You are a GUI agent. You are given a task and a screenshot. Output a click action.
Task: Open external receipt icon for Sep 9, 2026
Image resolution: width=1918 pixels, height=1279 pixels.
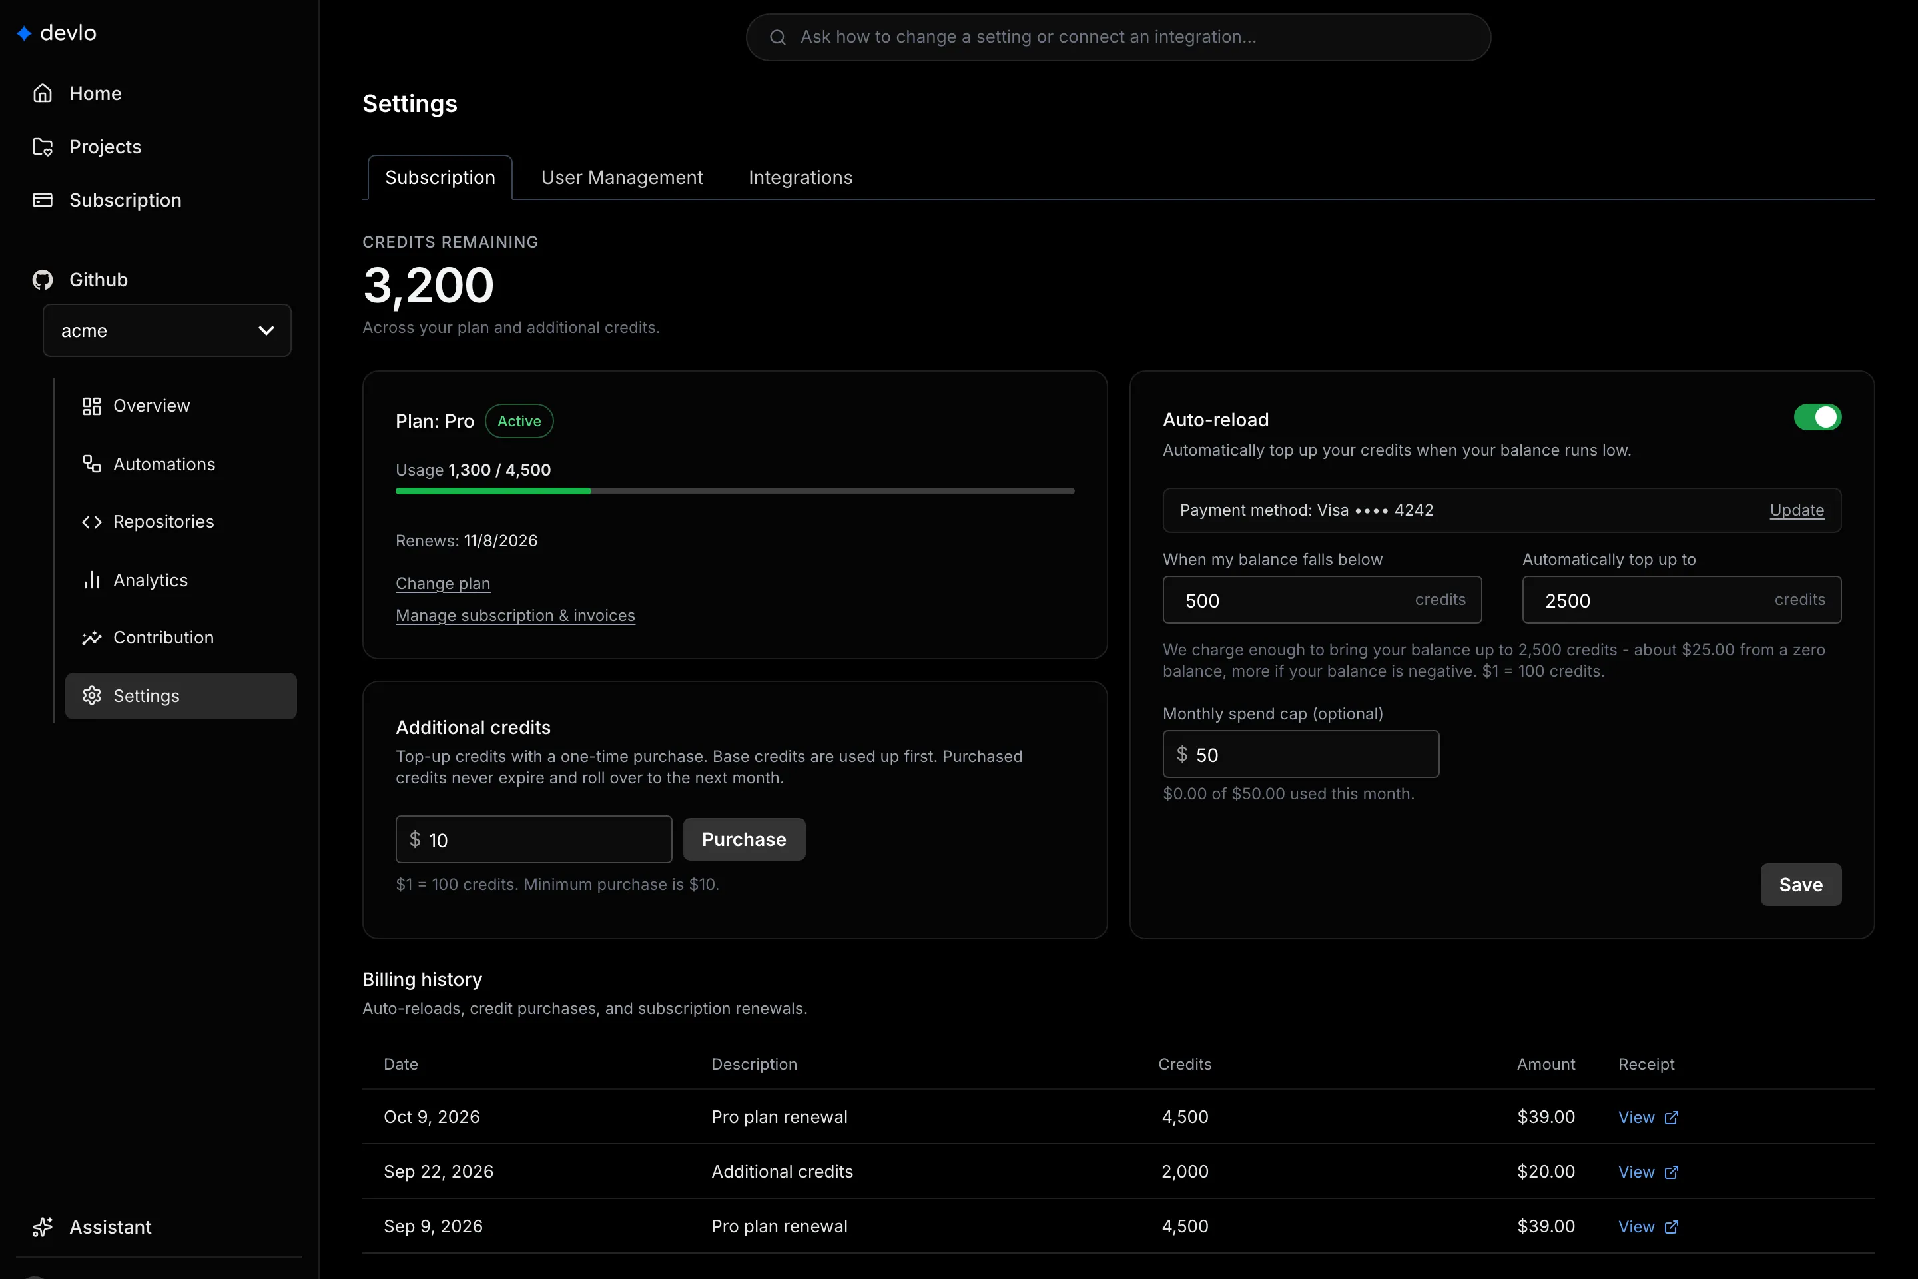pyautogui.click(x=1671, y=1227)
